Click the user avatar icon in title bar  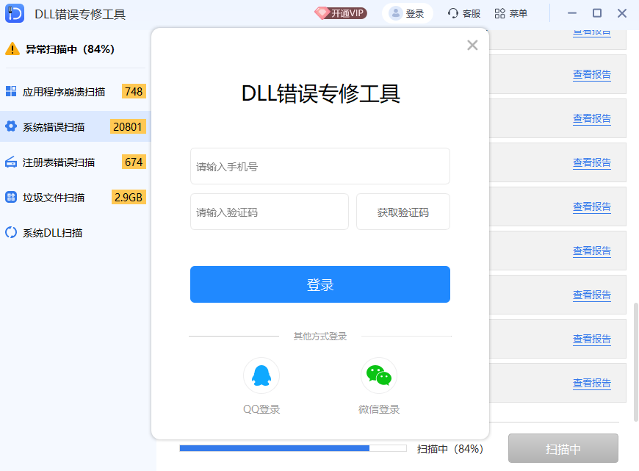tap(395, 13)
